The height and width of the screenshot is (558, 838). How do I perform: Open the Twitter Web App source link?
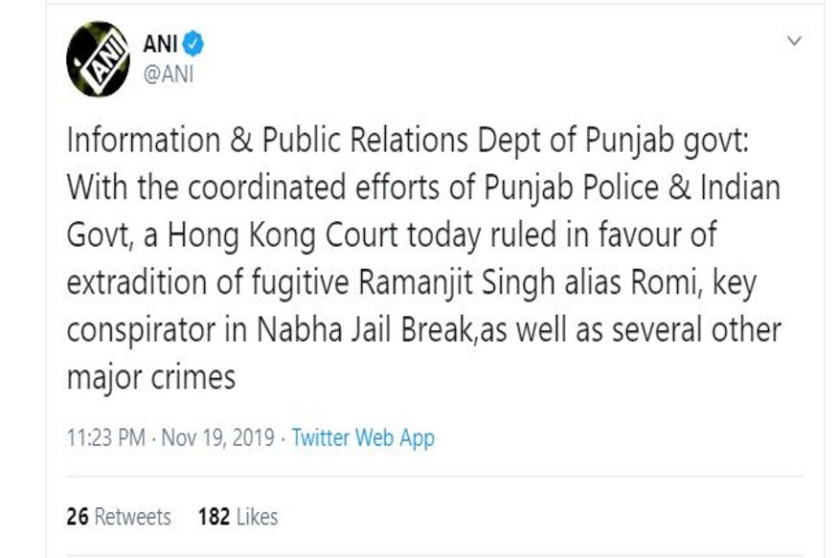(363, 437)
